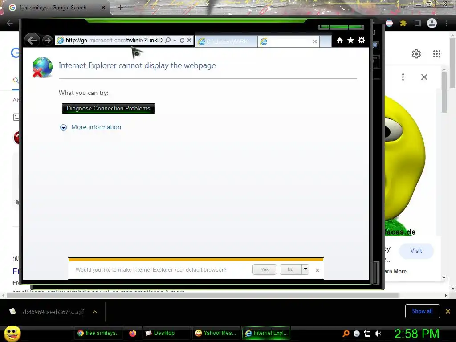
Task: Click Chrome vertical scrollbar thumb
Action: [452, 62]
